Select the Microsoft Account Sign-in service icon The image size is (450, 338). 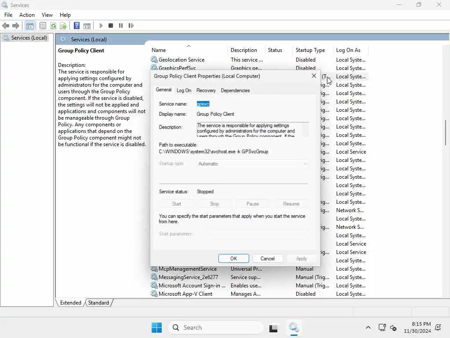pyautogui.click(x=154, y=285)
